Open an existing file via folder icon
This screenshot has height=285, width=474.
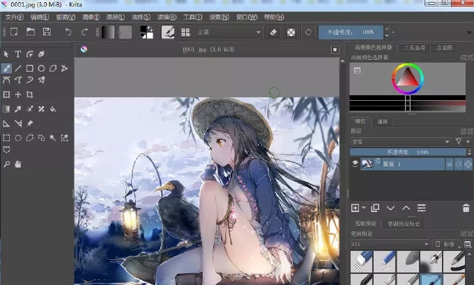click(31, 32)
